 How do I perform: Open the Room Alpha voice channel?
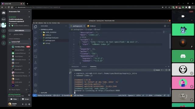19,90
